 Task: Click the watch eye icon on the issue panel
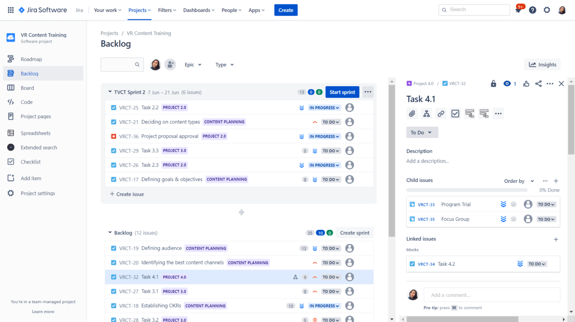tap(506, 84)
